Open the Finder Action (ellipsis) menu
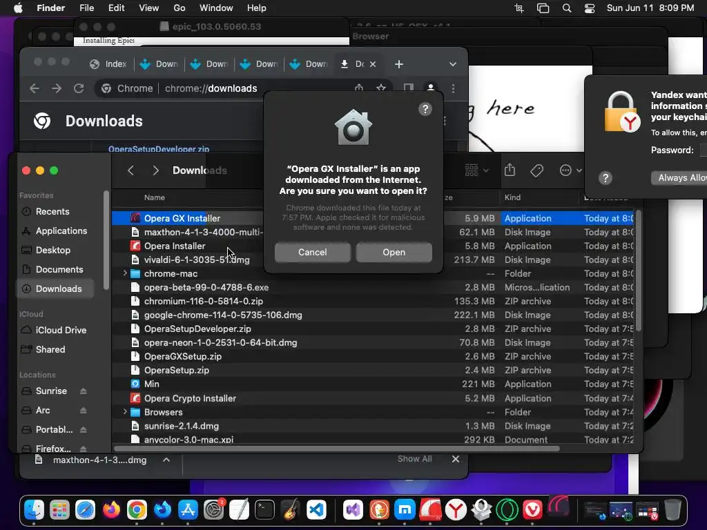The height and width of the screenshot is (530, 707). click(570, 170)
